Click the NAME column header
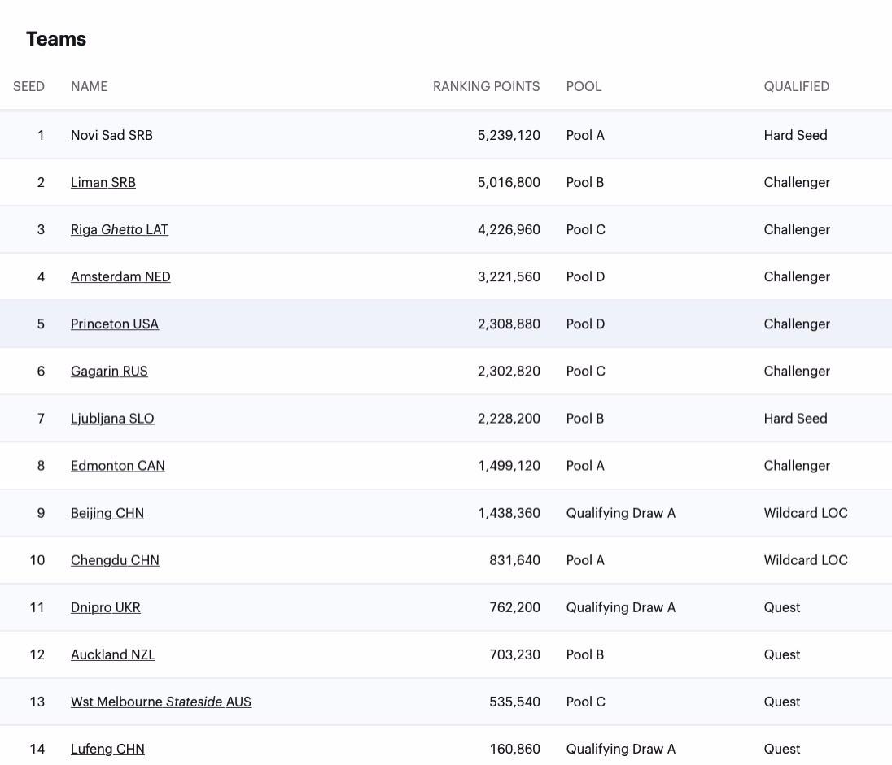Screen dimensions: 892x765 pyautogui.click(x=89, y=86)
